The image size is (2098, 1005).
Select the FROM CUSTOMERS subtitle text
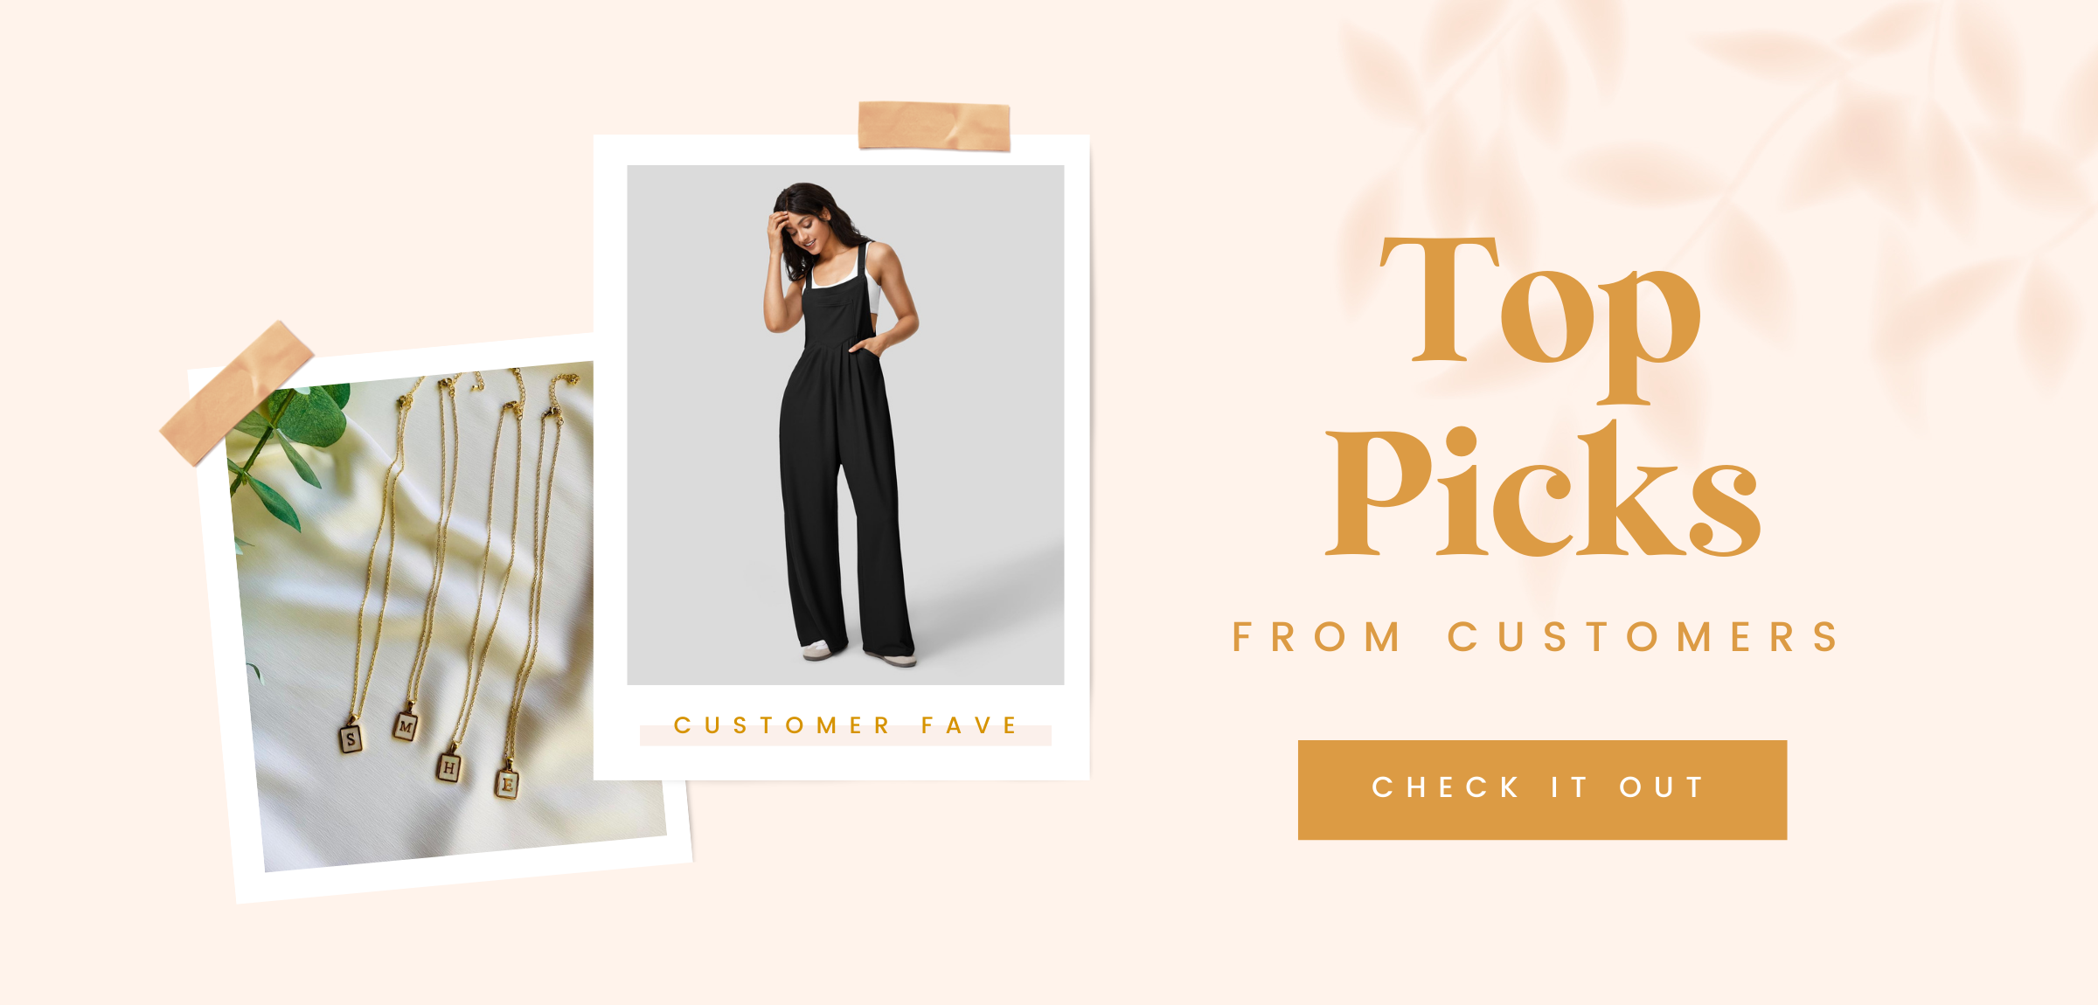pos(1537,637)
